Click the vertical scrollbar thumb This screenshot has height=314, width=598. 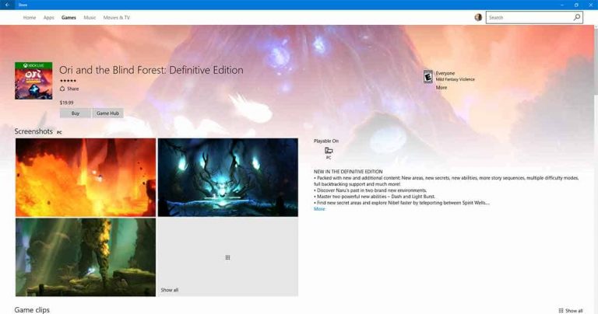click(596, 61)
